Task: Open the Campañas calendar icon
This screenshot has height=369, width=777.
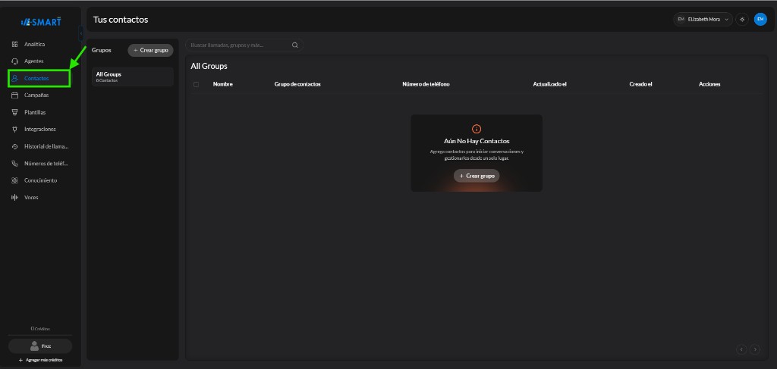Action: [x=14, y=95]
